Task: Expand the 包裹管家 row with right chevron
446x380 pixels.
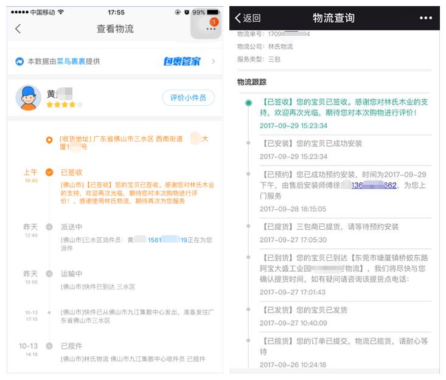Action: [213, 61]
